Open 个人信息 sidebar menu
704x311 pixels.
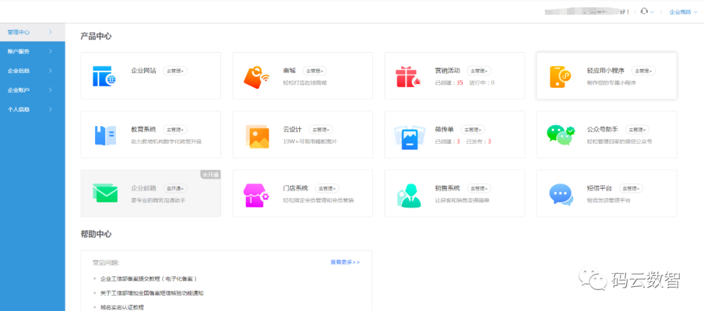tap(33, 109)
